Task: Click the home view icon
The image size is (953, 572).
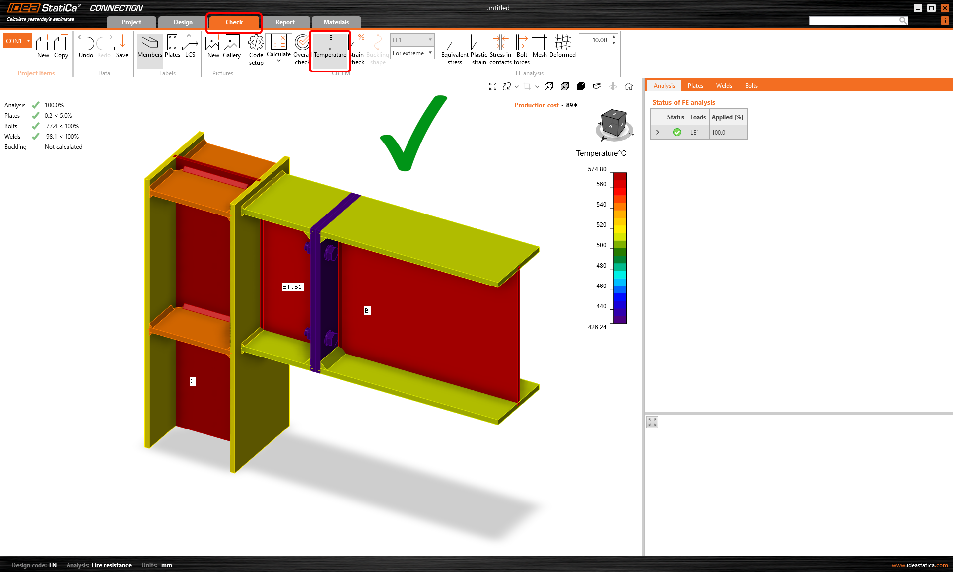Action: click(x=629, y=86)
